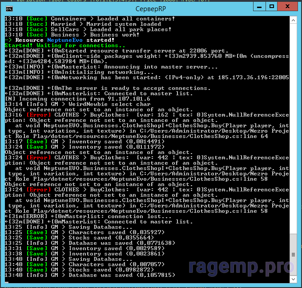The width and height of the screenshot is (302, 288).
Task: Click the scrollbar down arrow
Action: point(293,280)
